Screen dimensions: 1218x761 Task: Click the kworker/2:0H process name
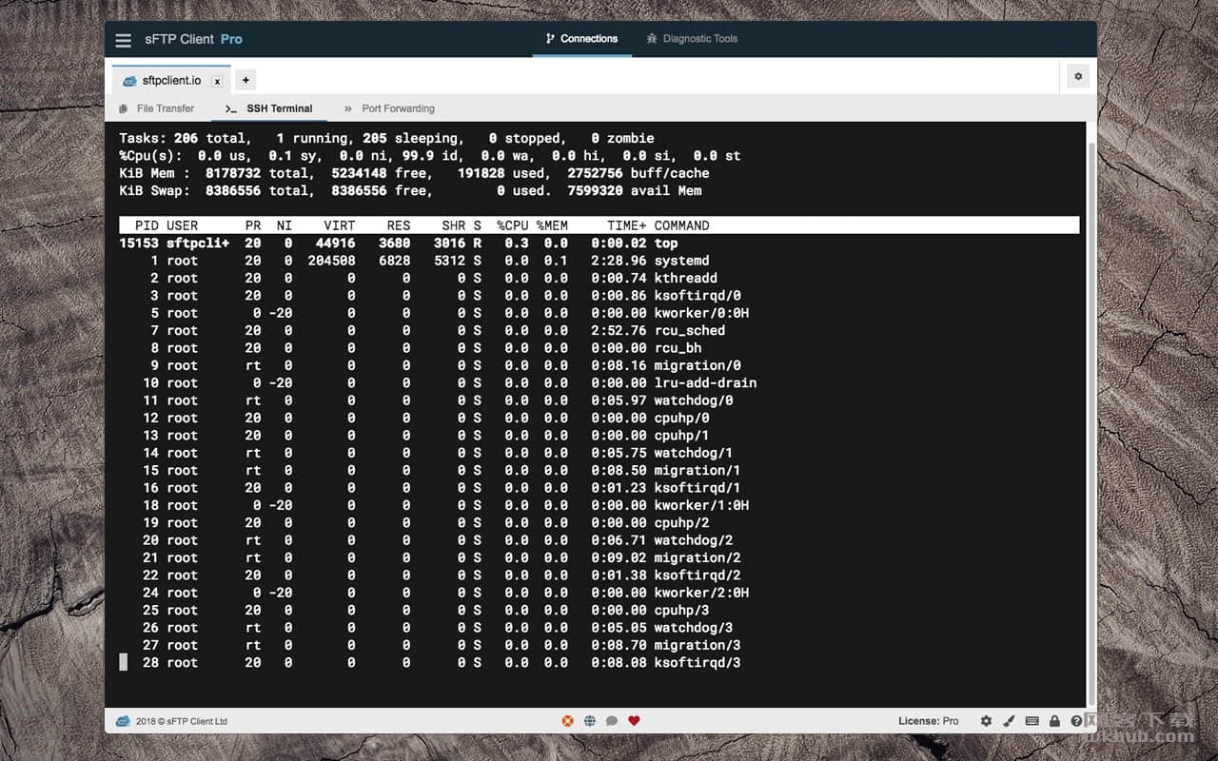pos(701,593)
